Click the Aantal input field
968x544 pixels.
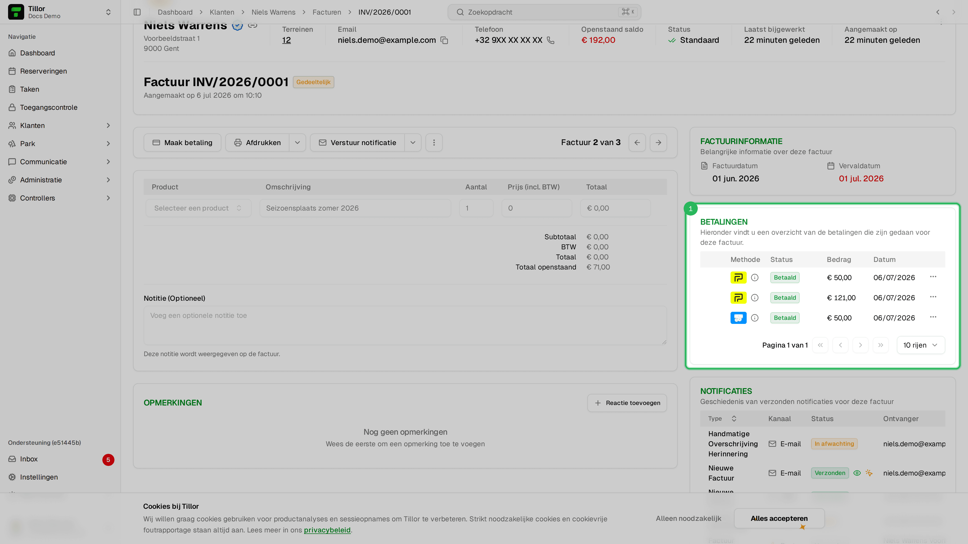[476, 208]
